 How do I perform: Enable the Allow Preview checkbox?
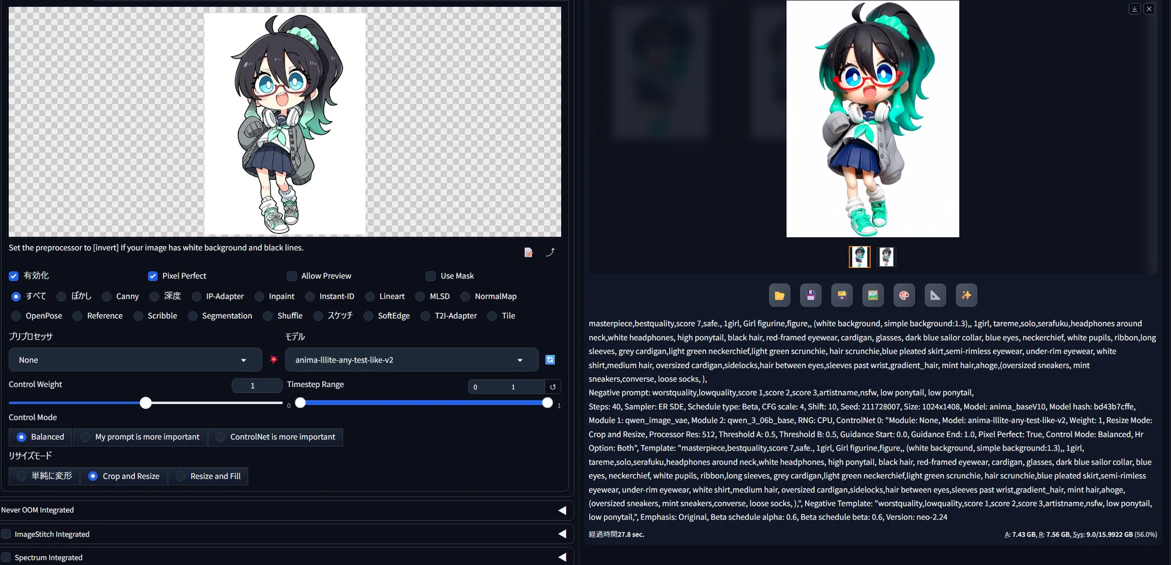point(292,276)
